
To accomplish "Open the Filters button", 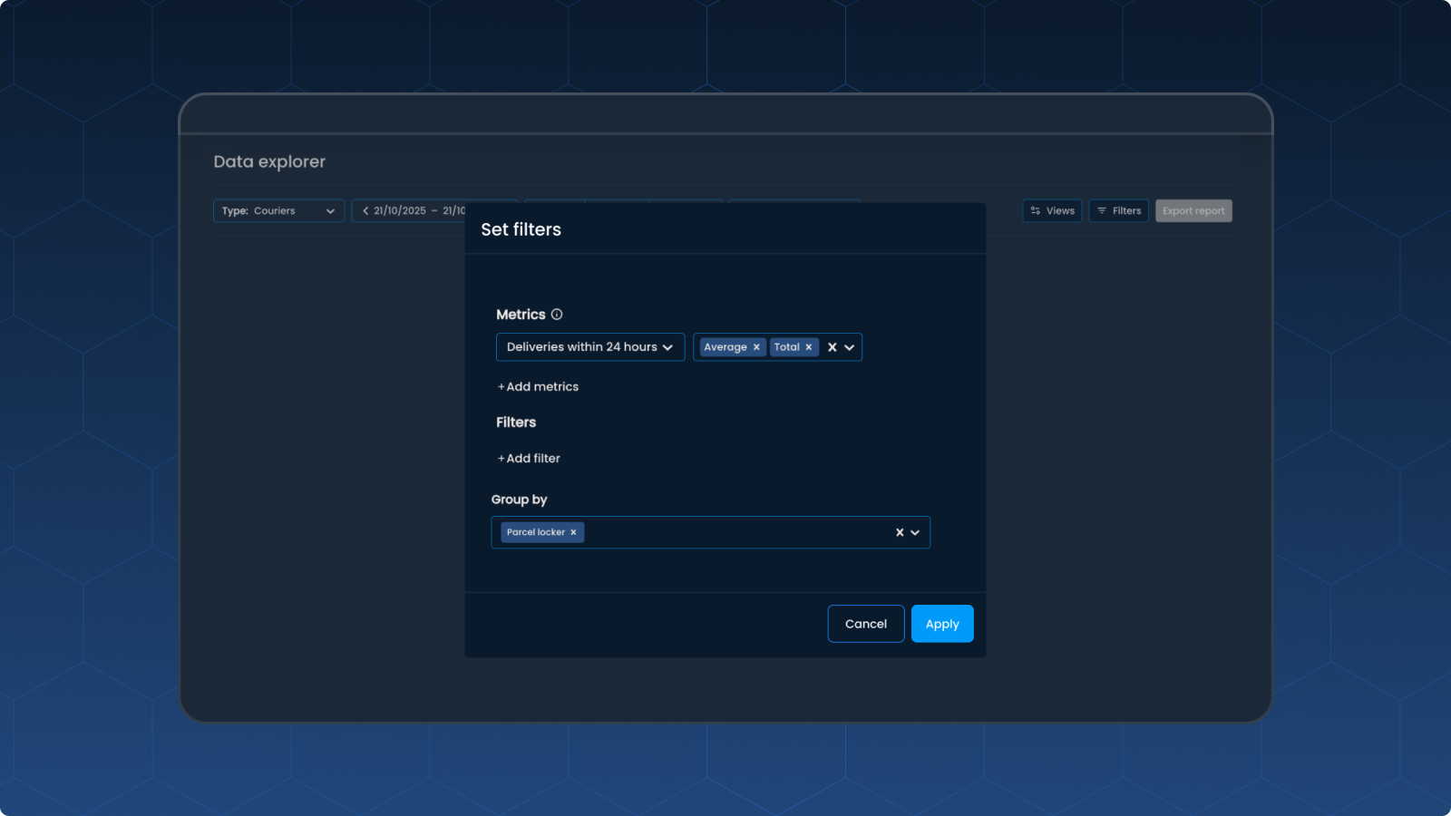I will pos(1119,210).
